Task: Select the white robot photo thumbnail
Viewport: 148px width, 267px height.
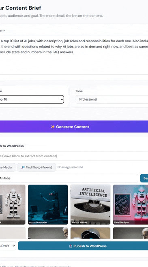Action: pos(13,204)
